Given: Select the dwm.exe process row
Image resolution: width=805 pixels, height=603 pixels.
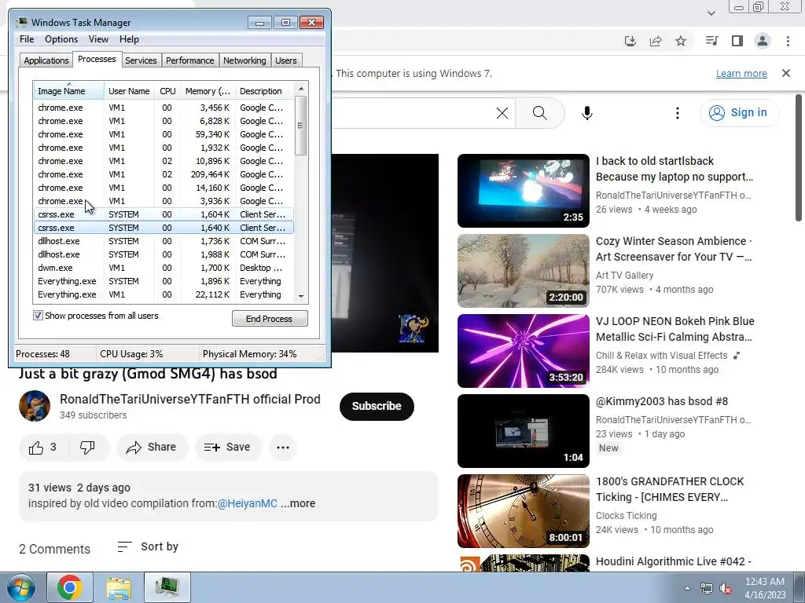Looking at the screenshot, I should point(164,268).
